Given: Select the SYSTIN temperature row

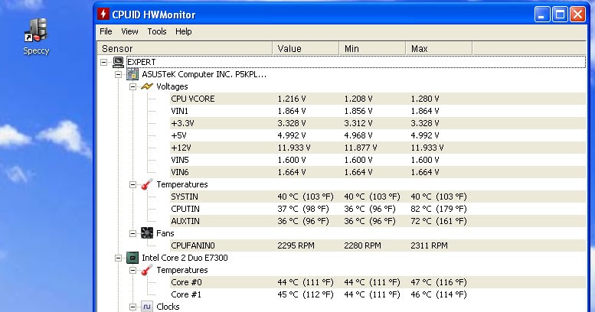Looking at the screenshot, I should 378,197.
